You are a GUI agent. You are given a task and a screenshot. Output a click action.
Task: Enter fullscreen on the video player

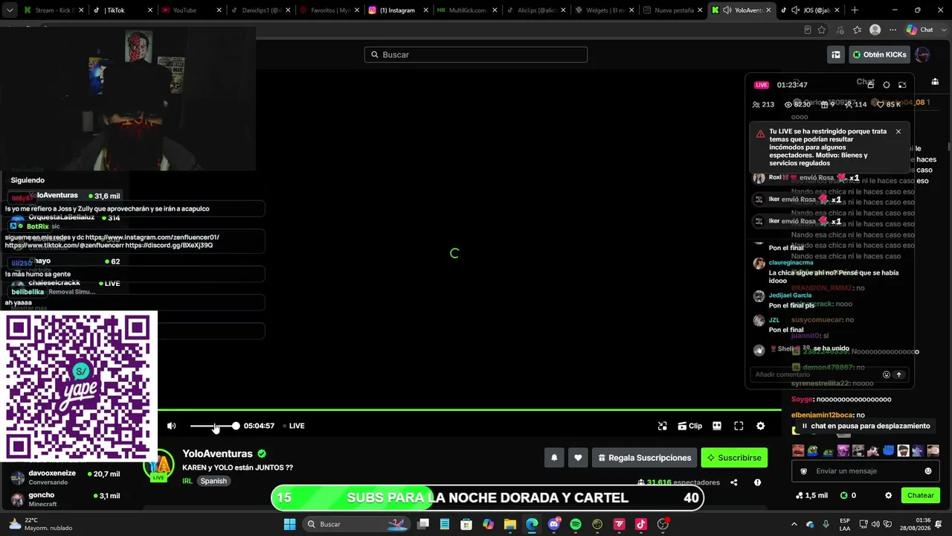tap(739, 426)
